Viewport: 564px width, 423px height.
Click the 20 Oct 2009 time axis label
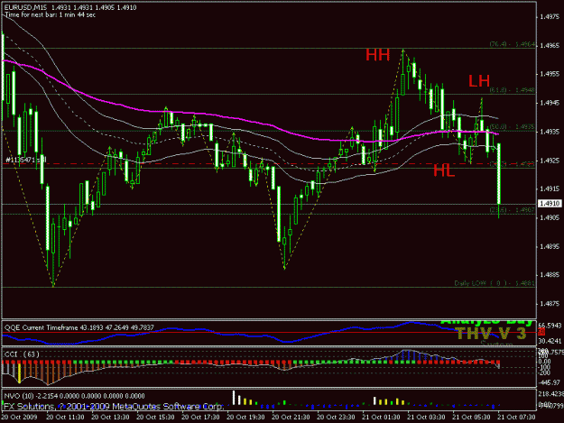point(20,418)
